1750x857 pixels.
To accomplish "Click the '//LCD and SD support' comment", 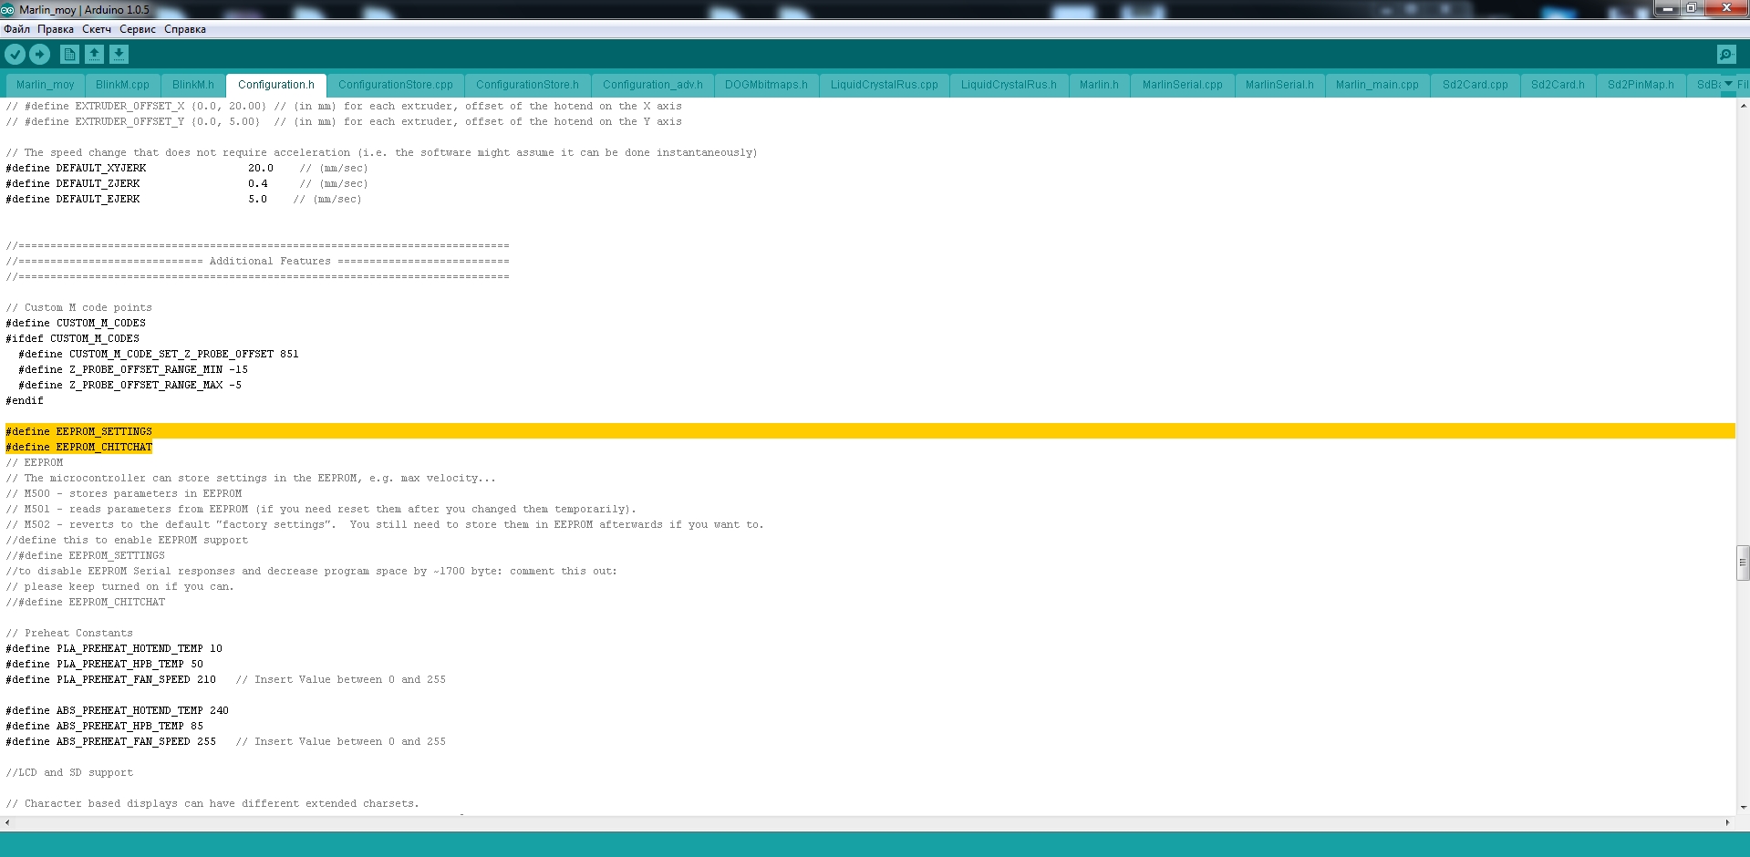I will pyautogui.click(x=69, y=772).
